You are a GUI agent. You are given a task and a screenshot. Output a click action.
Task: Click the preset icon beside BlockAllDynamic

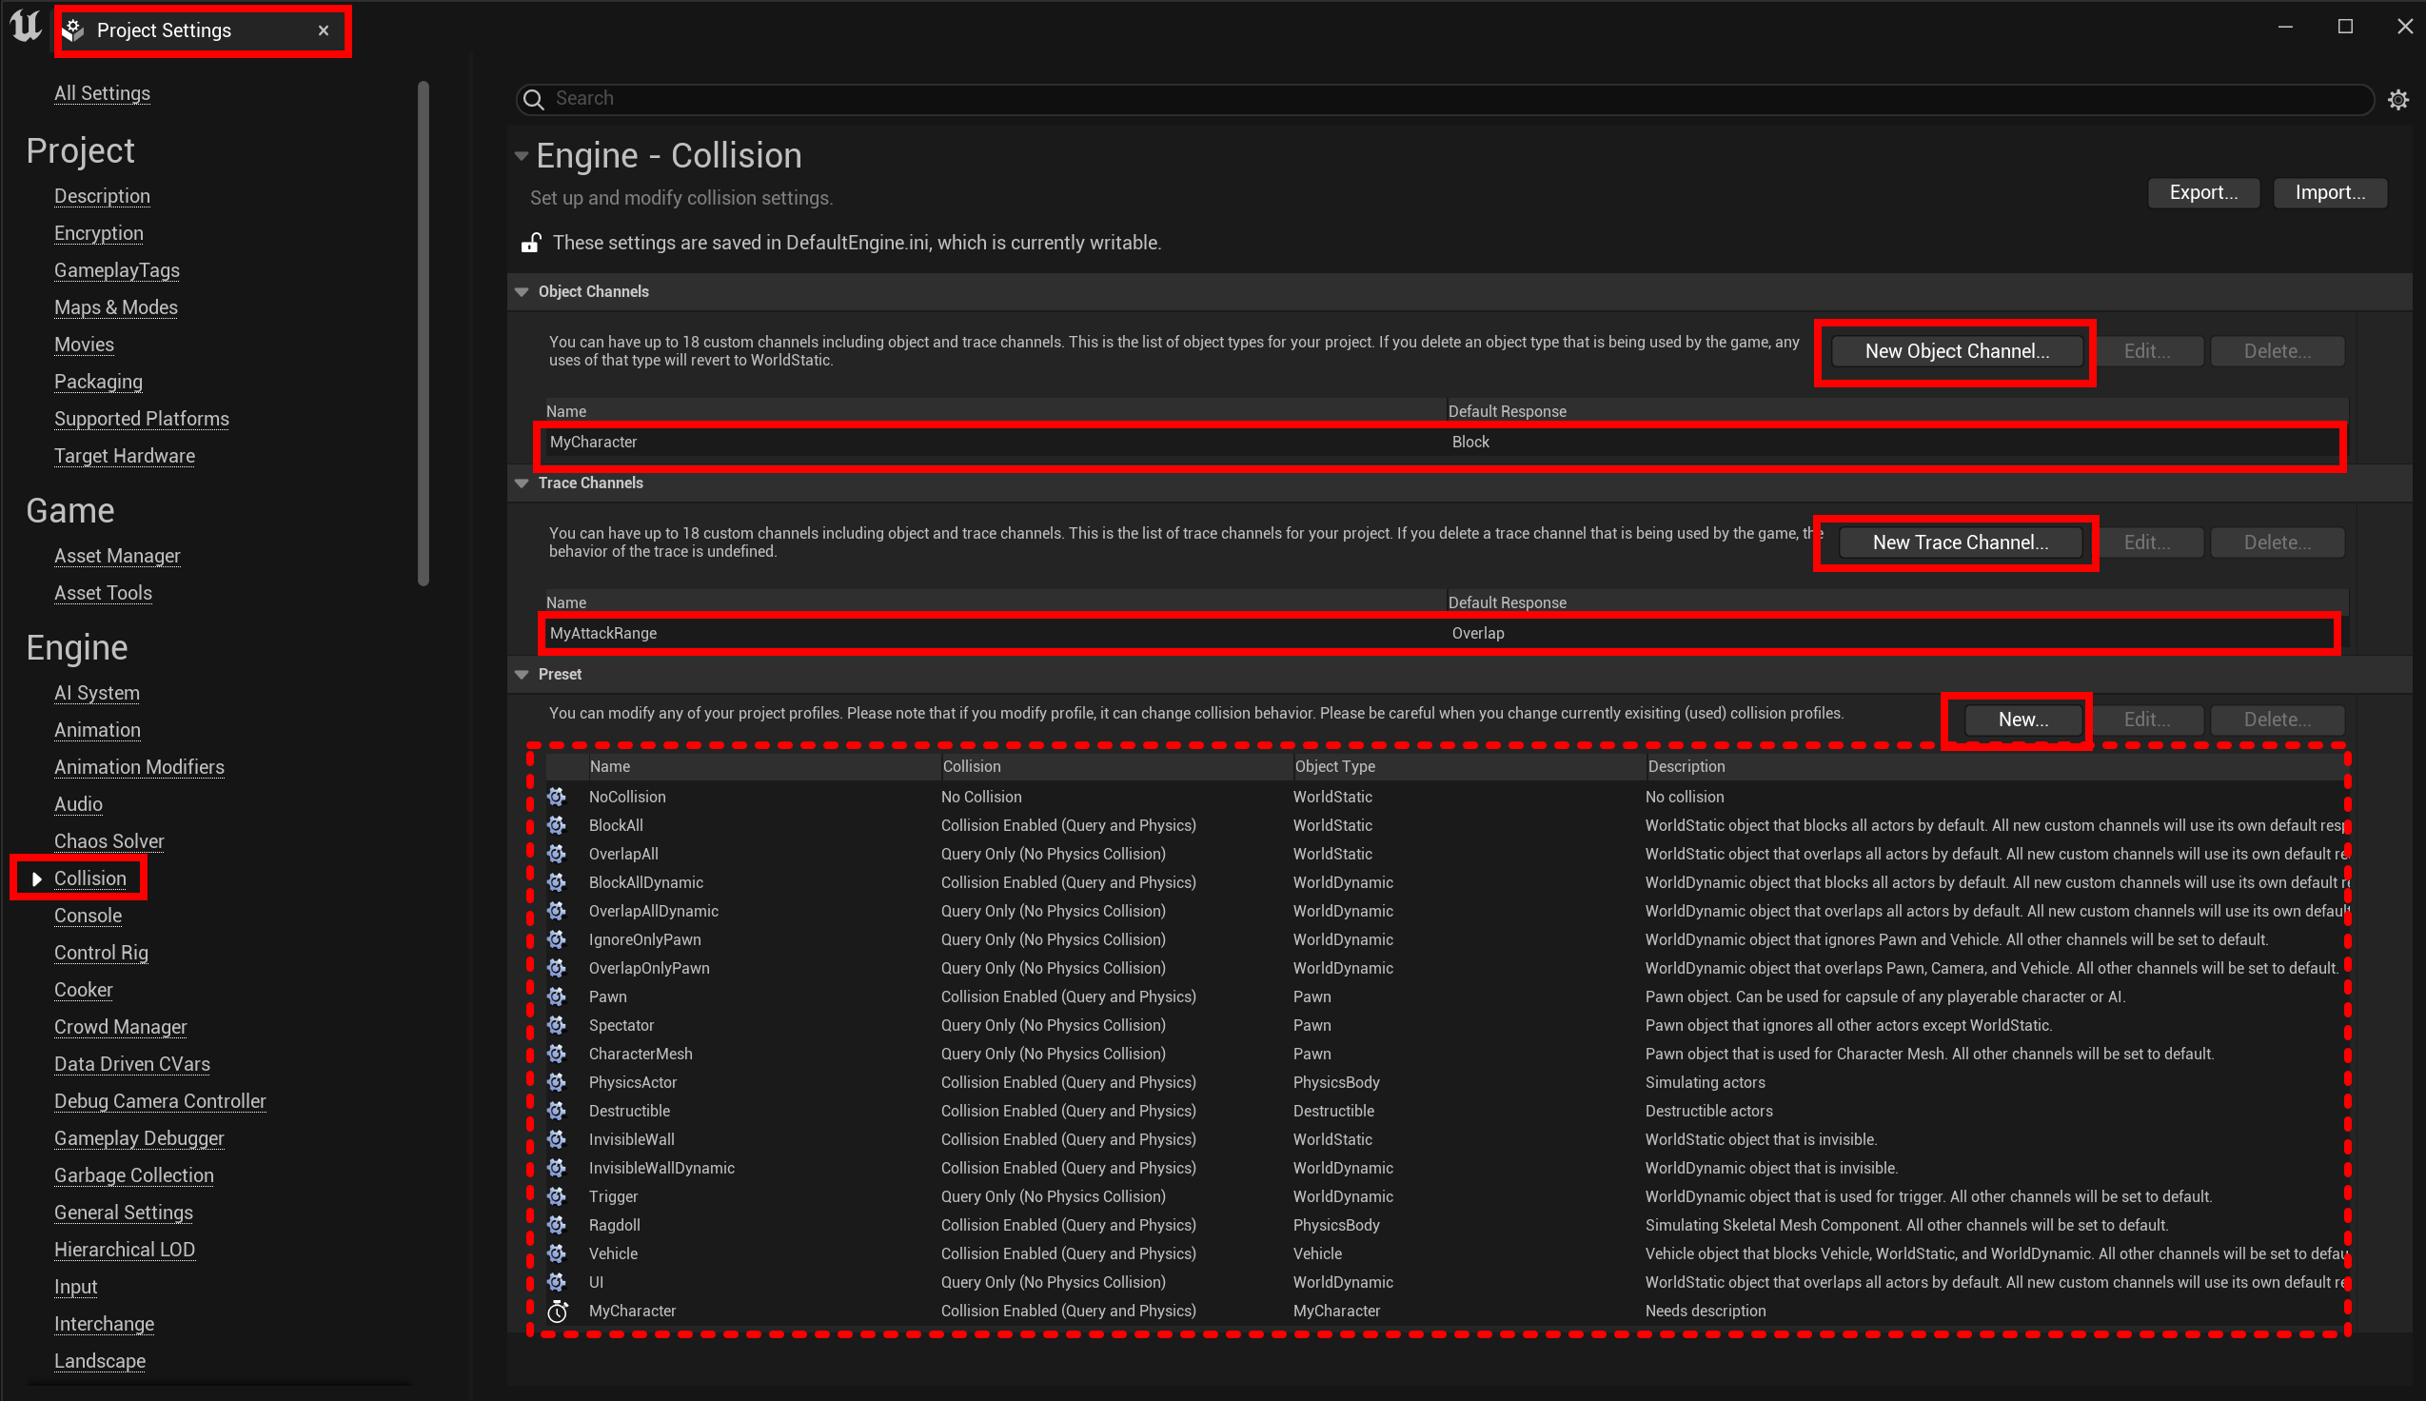point(557,882)
